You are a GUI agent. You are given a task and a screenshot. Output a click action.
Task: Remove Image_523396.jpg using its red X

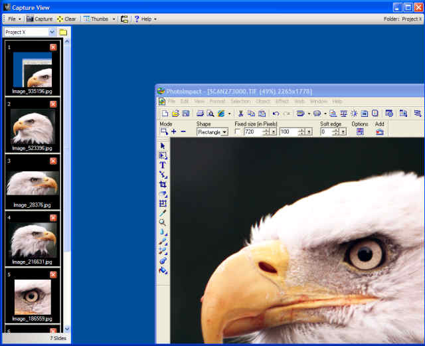click(53, 104)
